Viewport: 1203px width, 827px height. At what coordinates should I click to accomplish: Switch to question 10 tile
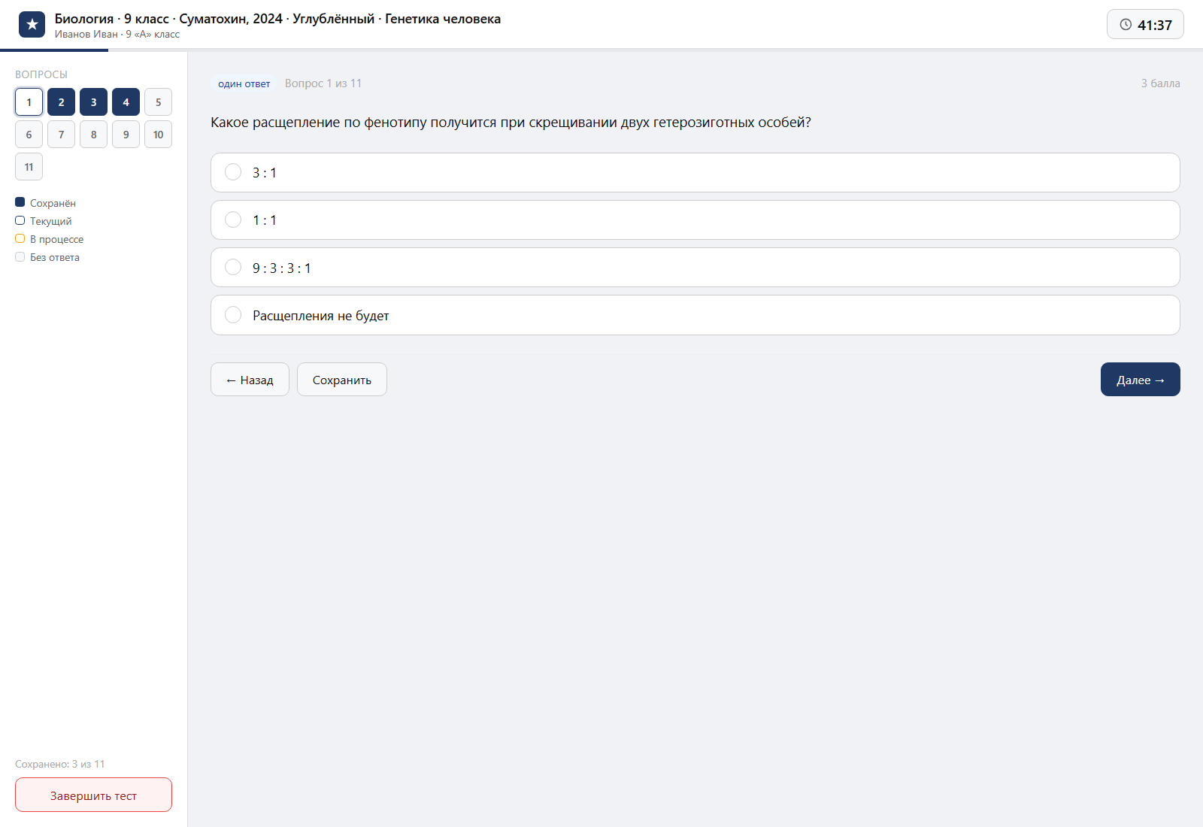point(158,135)
